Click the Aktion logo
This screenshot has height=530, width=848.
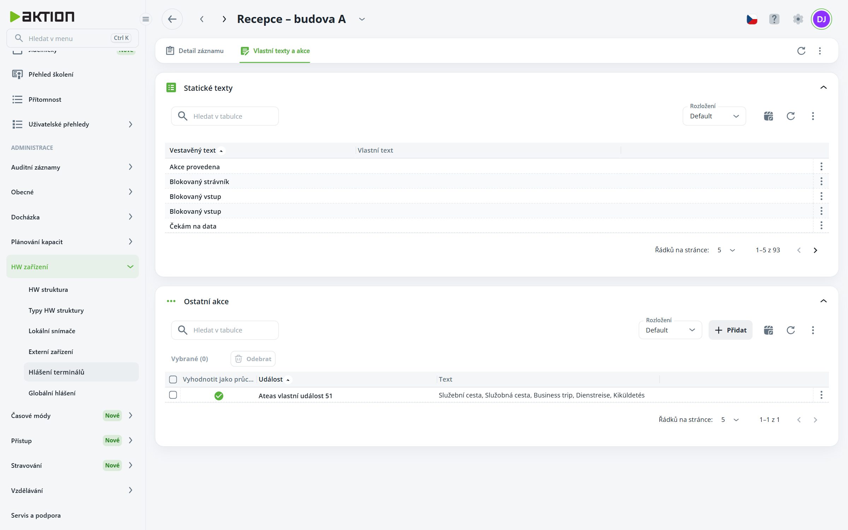42,16
